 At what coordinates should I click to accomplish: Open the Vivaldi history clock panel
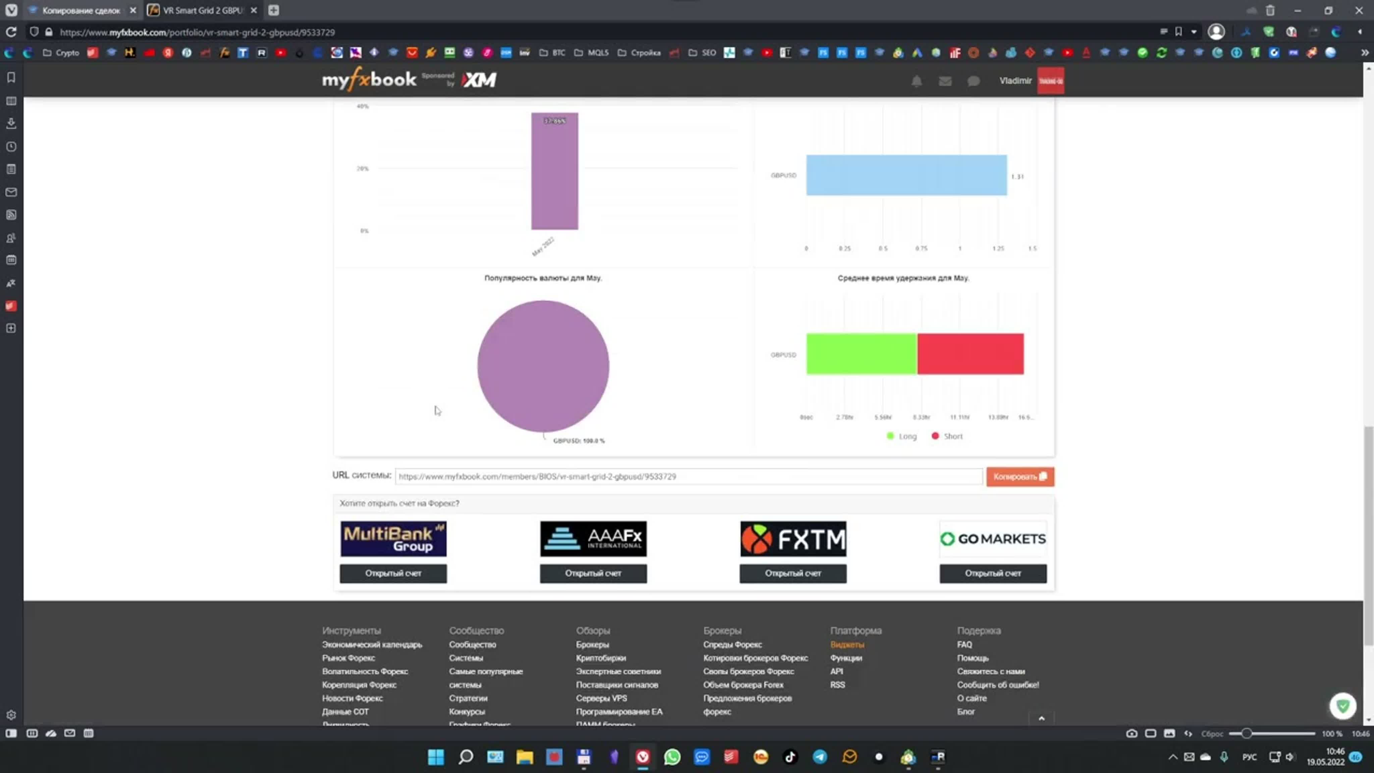11,147
